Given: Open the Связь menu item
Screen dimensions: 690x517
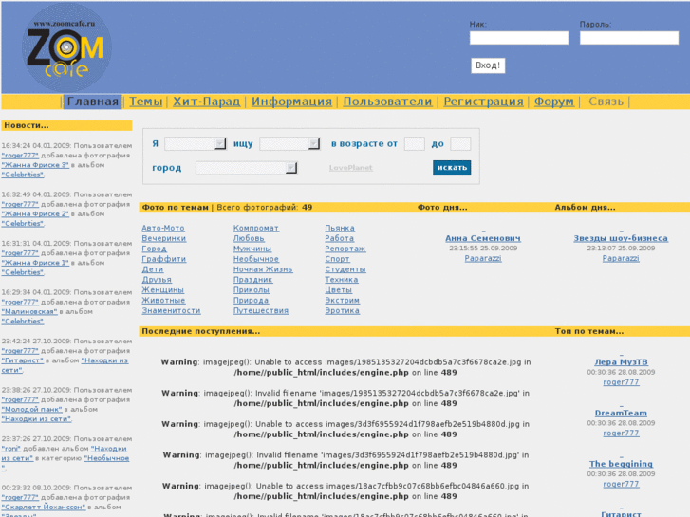Looking at the screenshot, I should point(606,102).
